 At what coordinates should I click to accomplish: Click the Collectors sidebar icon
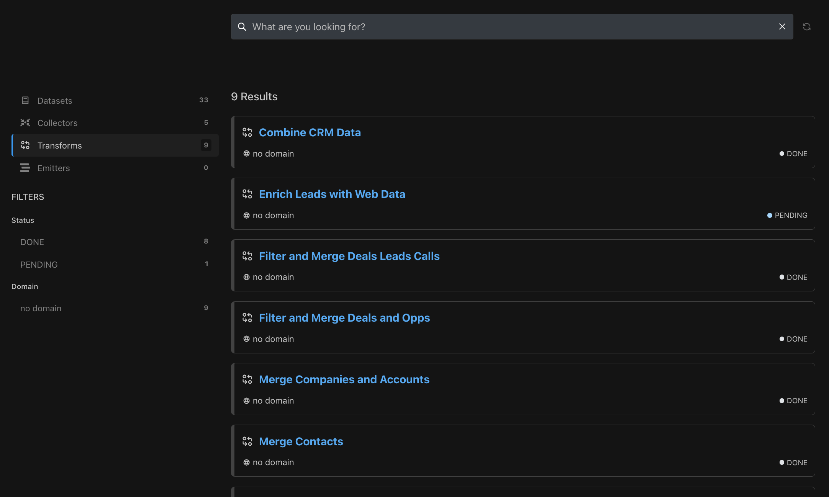point(25,123)
